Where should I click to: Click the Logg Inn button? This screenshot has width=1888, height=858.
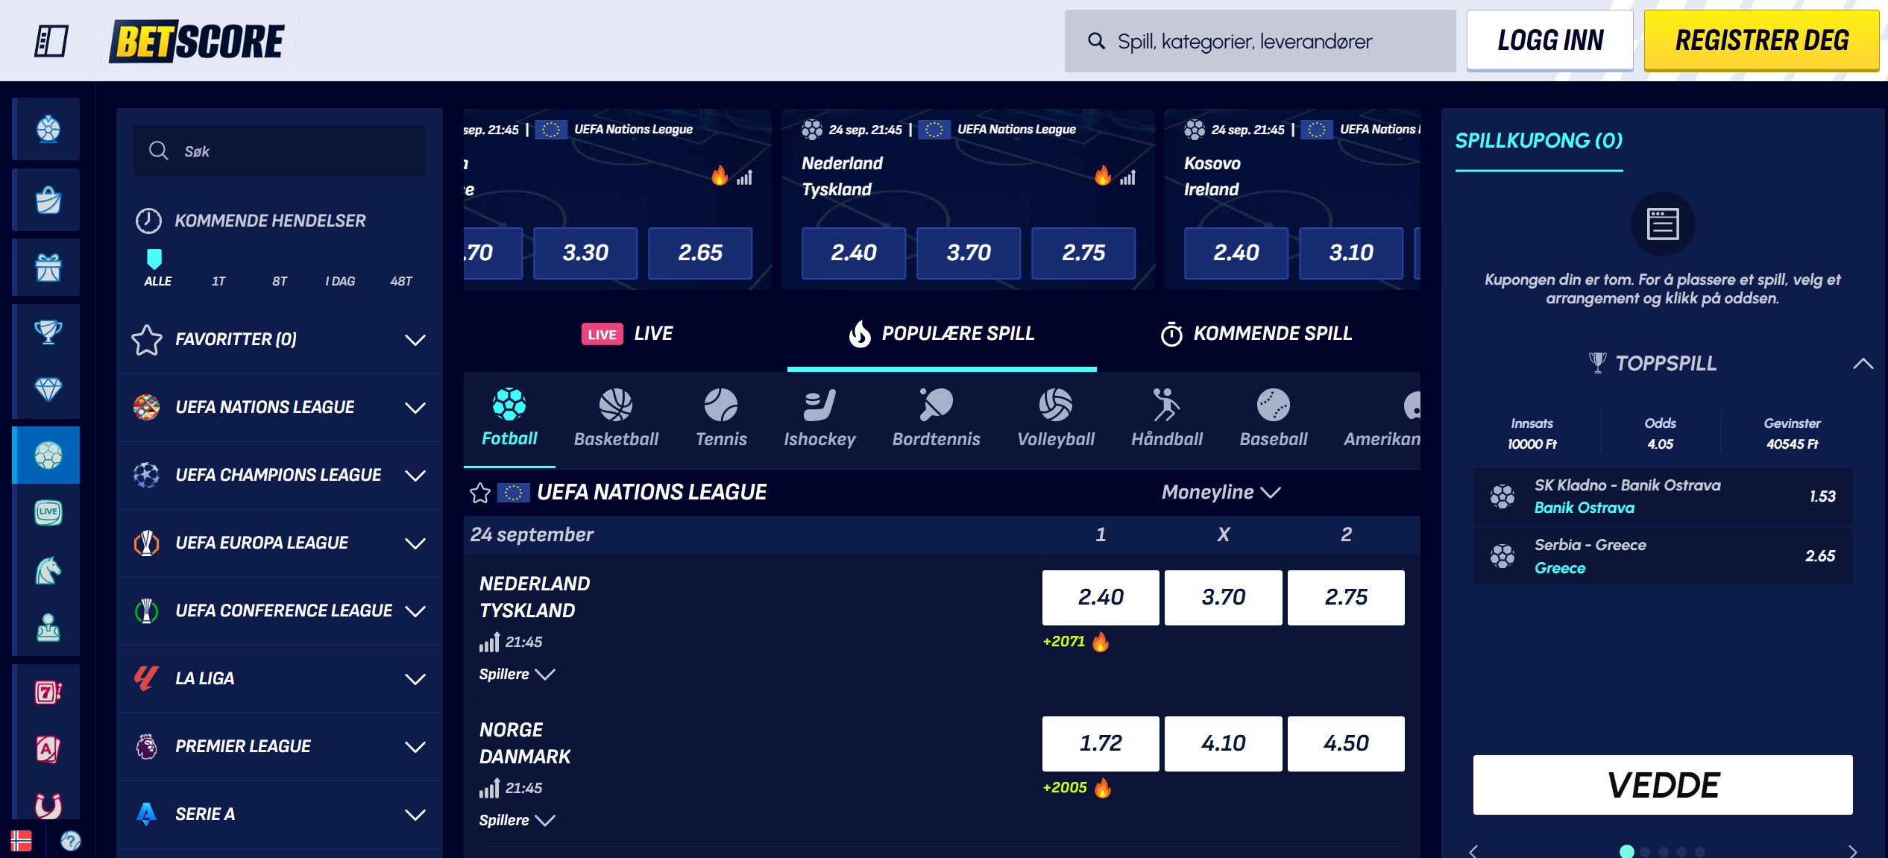[1549, 40]
